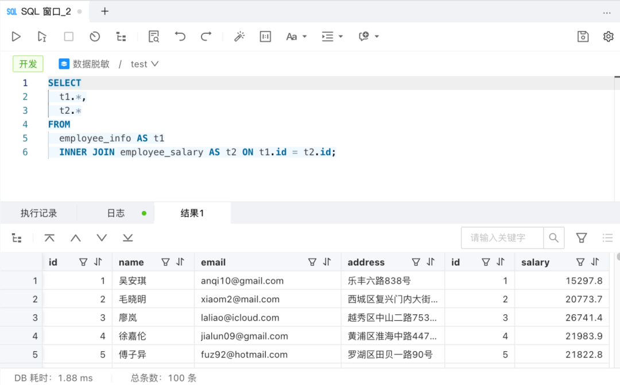Screen dimensions: 620x385
Task: Show the execution plan tree icon in toolbar
Action: [121, 37]
